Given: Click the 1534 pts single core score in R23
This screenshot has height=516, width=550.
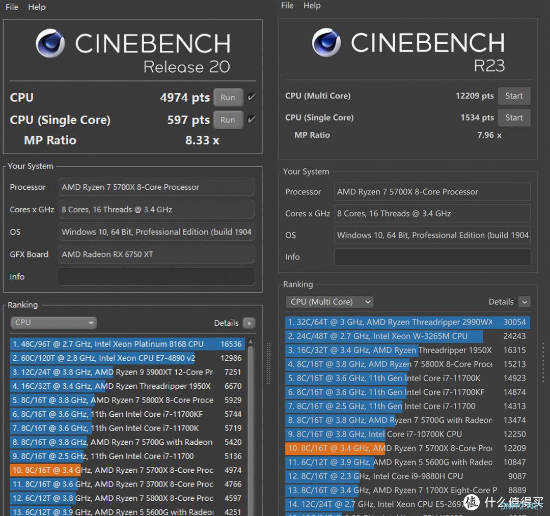Looking at the screenshot, I should coord(477,118).
